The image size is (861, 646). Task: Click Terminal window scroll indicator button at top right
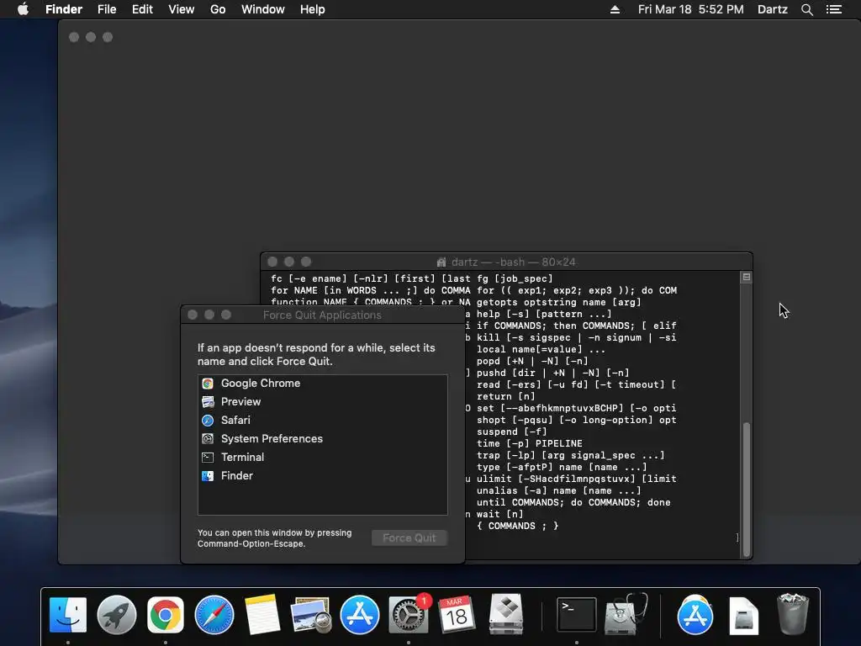(747, 278)
